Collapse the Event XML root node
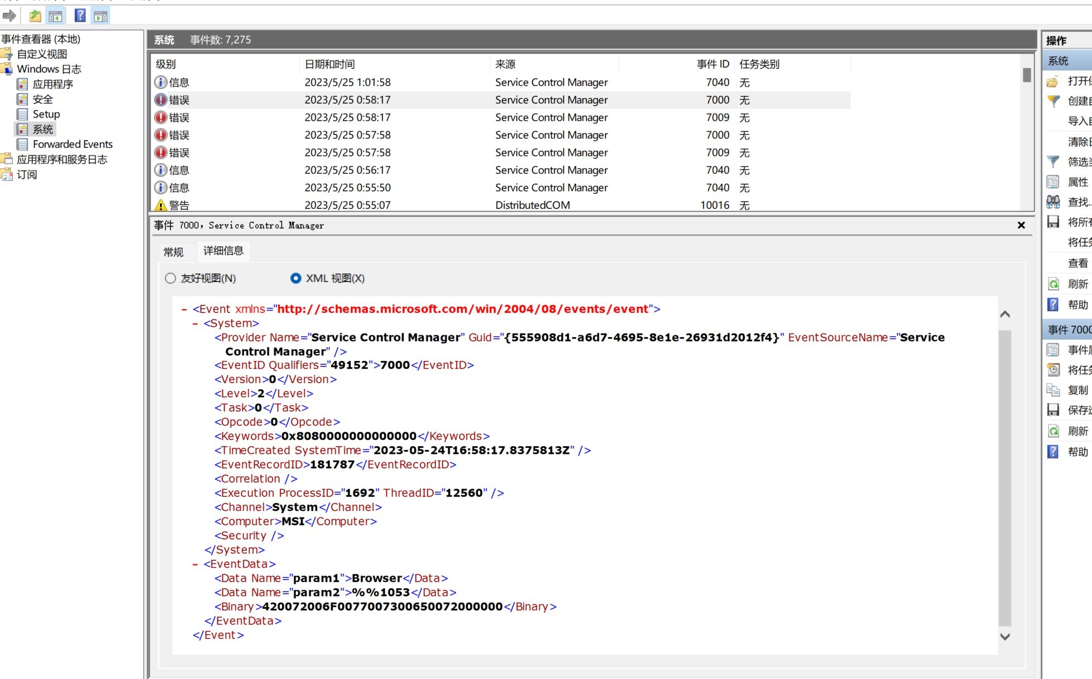This screenshot has height=679, width=1092. click(184, 309)
